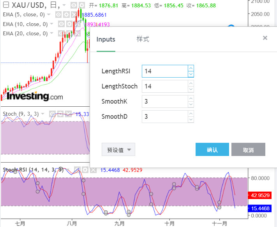Click the blue 15.4468 axis label

point(260,208)
